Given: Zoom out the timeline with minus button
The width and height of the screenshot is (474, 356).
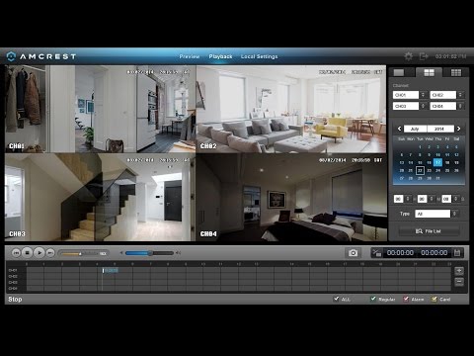Looking at the screenshot, I should [x=459, y=282].
